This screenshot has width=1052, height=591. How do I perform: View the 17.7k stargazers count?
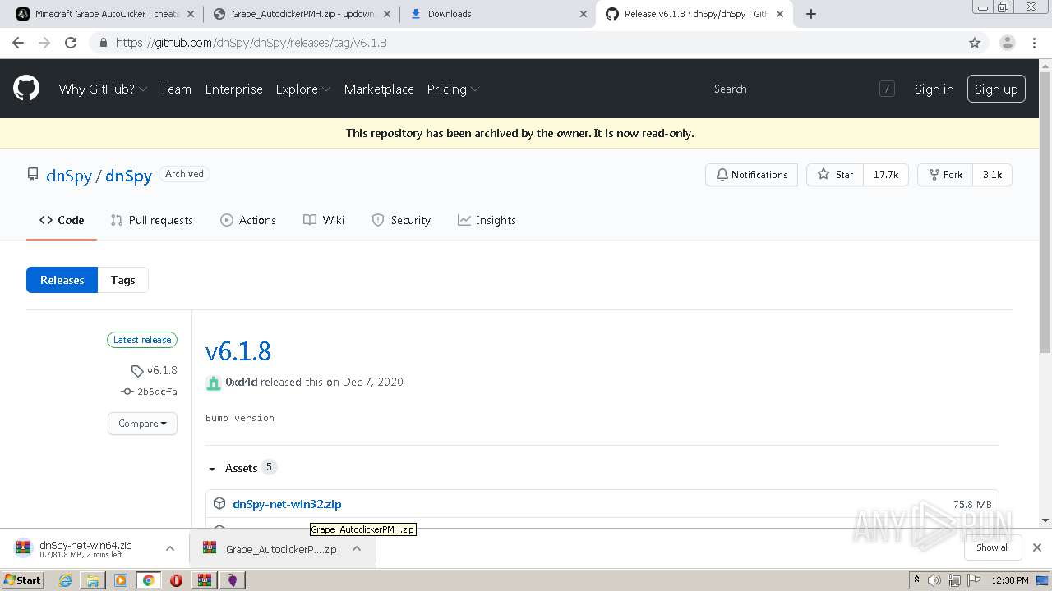(885, 175)
